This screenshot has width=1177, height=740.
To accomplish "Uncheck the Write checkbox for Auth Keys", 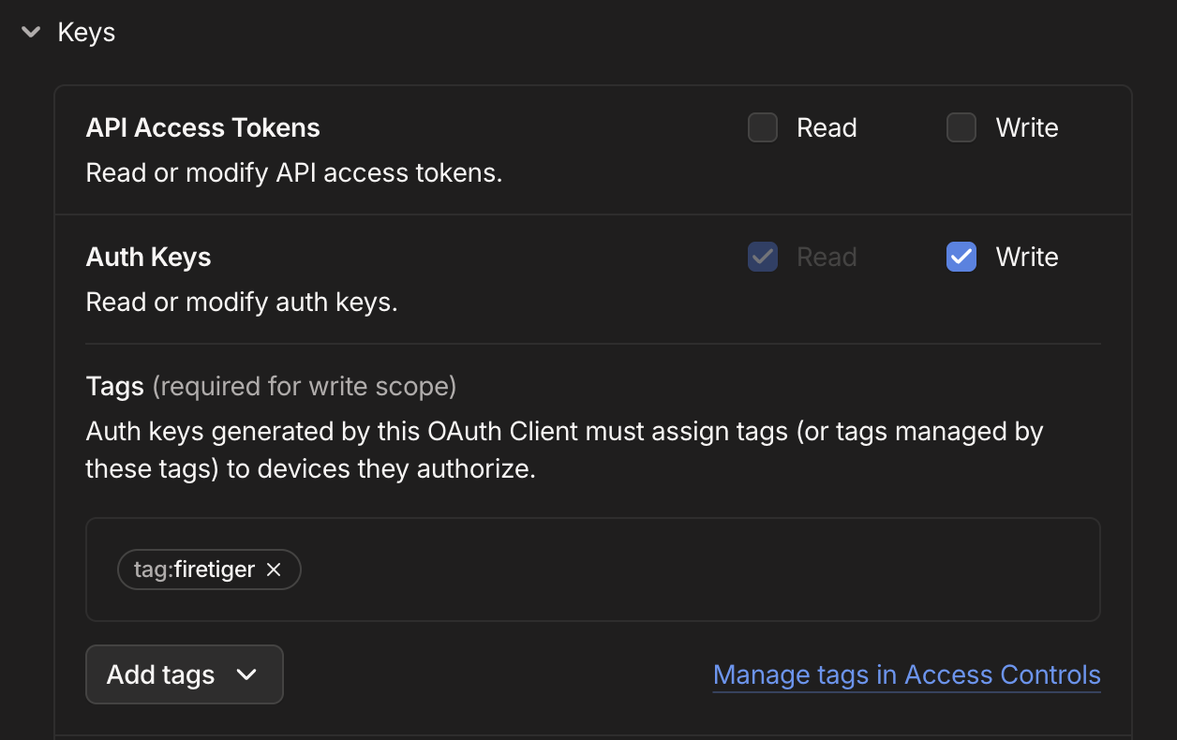I will [961, 257].
